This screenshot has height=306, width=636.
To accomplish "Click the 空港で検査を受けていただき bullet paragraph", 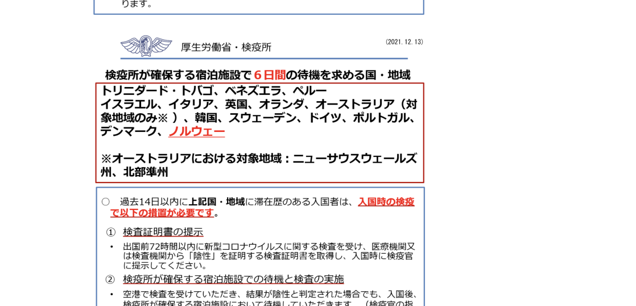I will tap(271, 294).
